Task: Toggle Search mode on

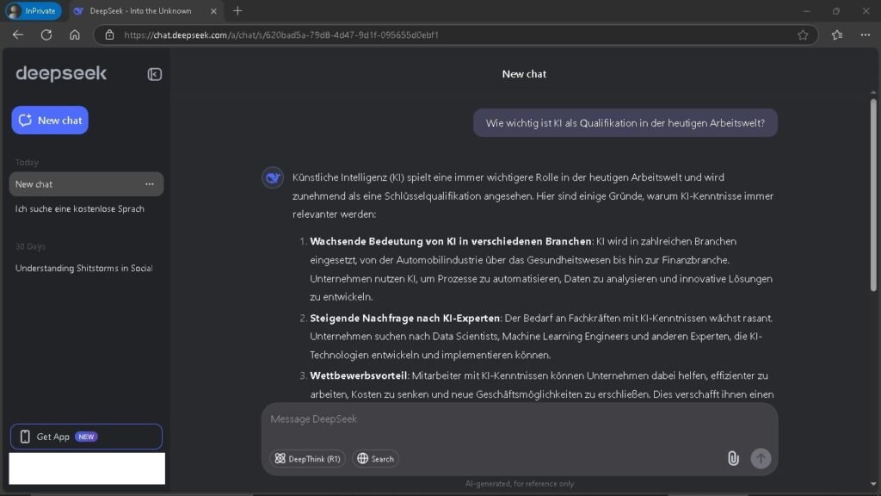Action: (x=375, y=458)
